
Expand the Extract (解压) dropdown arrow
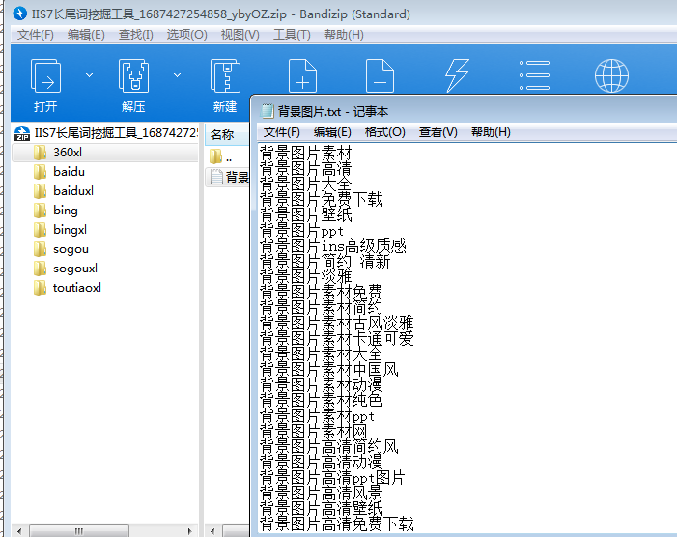[x=177, y=75]
